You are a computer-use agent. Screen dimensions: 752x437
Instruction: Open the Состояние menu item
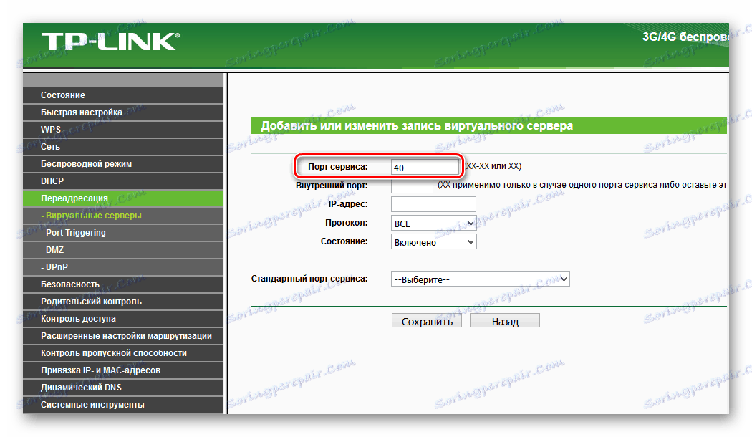[123, 95]
